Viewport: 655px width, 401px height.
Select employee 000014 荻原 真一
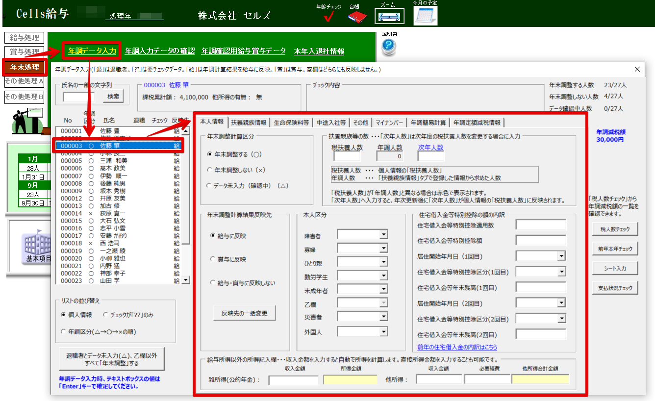click(118, 213)
